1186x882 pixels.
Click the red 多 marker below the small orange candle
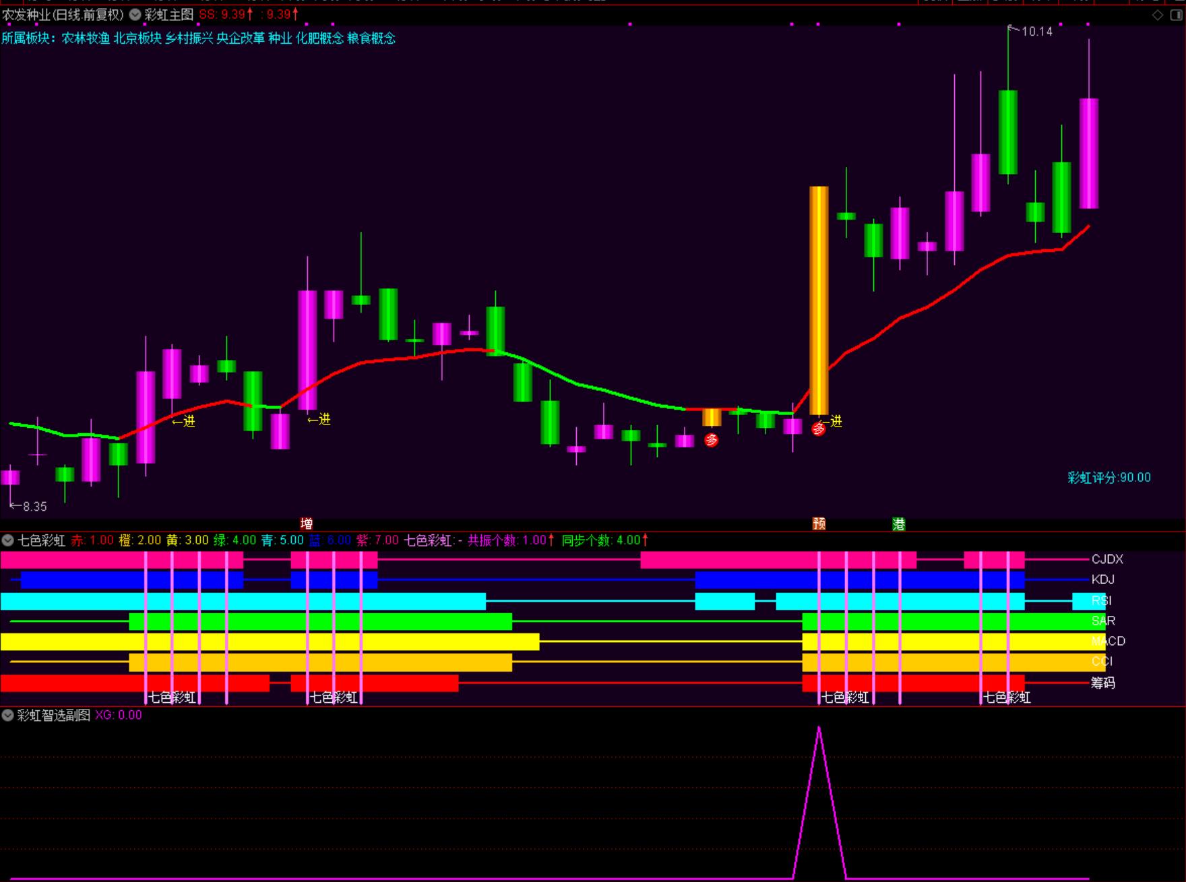[x=711, y=440]
